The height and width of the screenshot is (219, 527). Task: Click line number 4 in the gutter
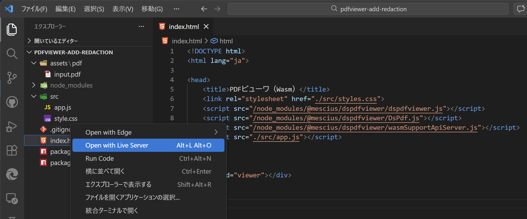click(172, 80)
